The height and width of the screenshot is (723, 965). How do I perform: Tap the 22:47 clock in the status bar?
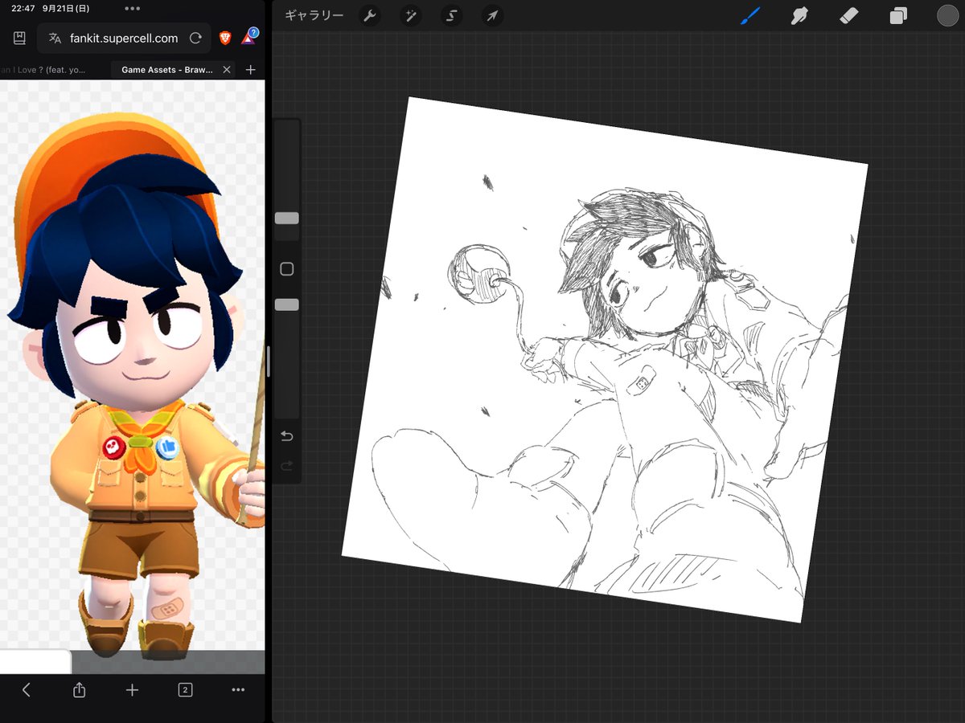pyautogui.click(x=22, y=8)
